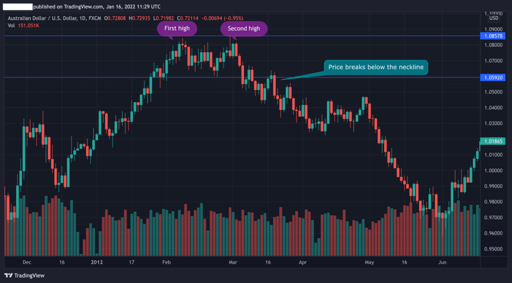Click the TradingView logo
Screen dimensions: 512x283
point(25,275)
